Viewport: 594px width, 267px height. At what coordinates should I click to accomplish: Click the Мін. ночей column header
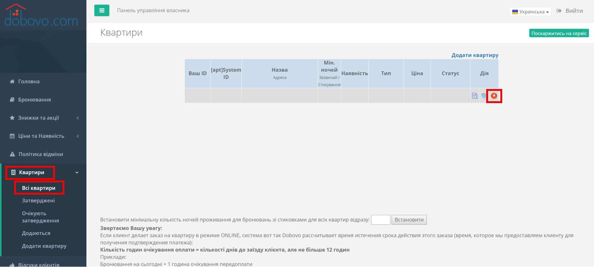pyautogui.click(x=329, y=73)
